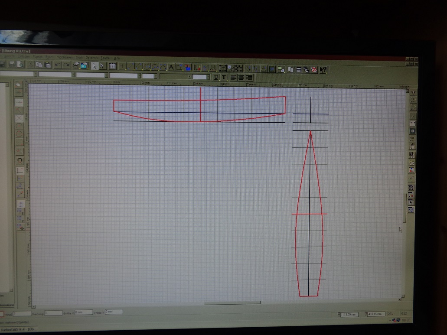Screen dimensions: 447x335
Task: Open the small dropdown left of Underline button
Action: (x=209, y=77)
